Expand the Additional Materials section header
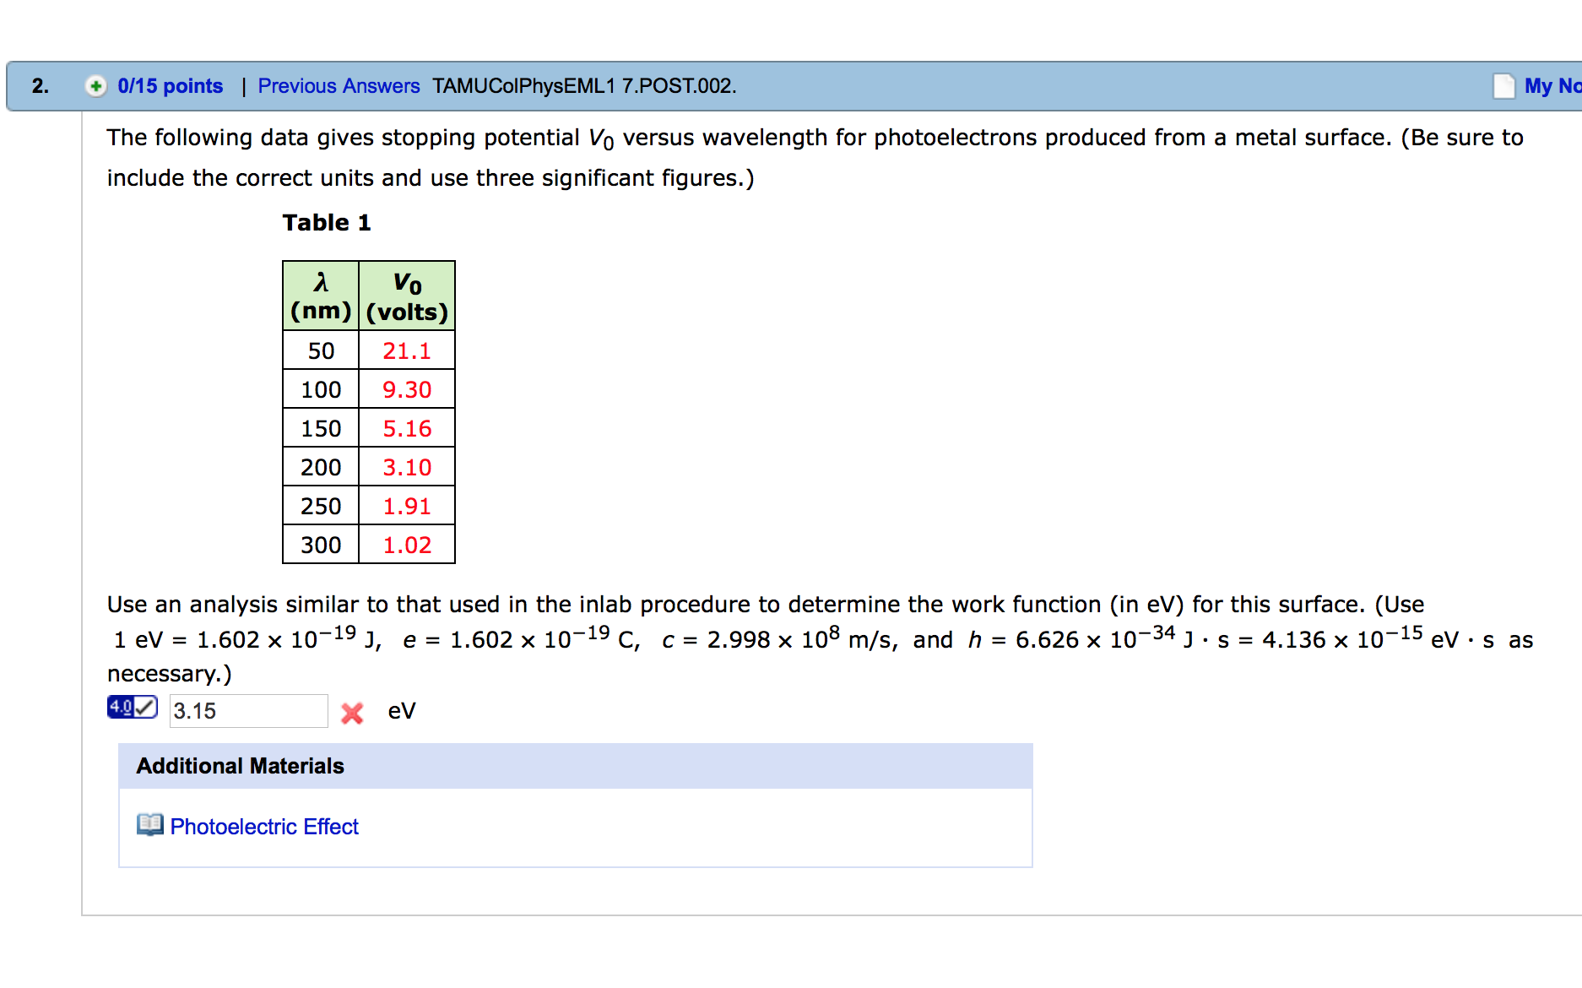Image resolution: width=1582 pixels, height=988 pixels. click(x=239, y=765)
